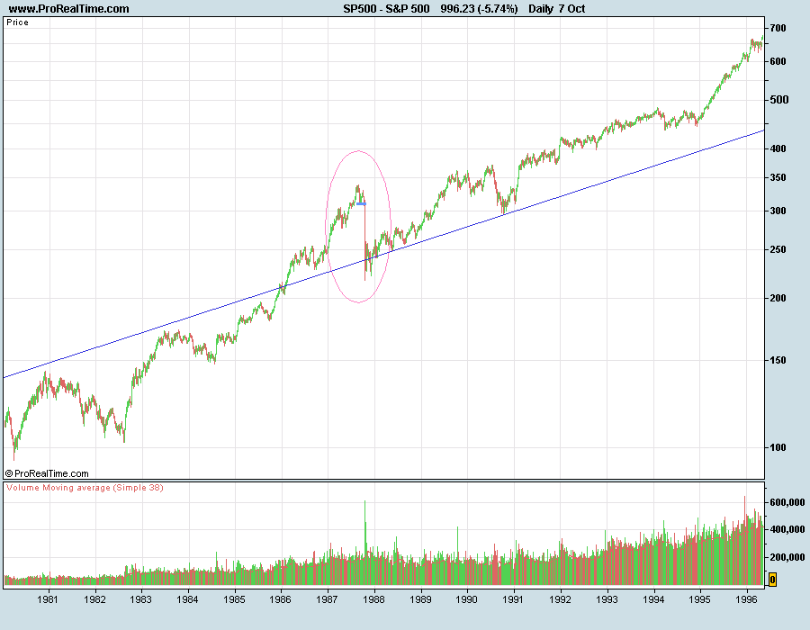Click the 1995 year label on time axis
This screenshot has width=810, height=630.
[700, 599]
